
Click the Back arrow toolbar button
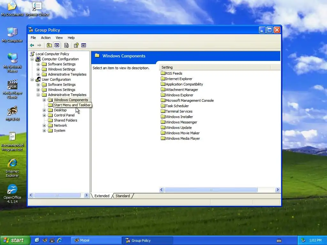pos(32,45)
